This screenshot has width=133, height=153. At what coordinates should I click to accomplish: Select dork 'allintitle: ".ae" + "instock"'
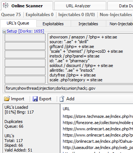[x=72, y=70]
